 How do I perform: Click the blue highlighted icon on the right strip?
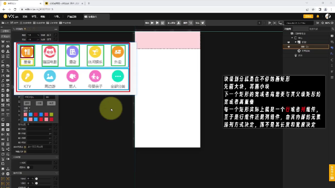[332, 48]
